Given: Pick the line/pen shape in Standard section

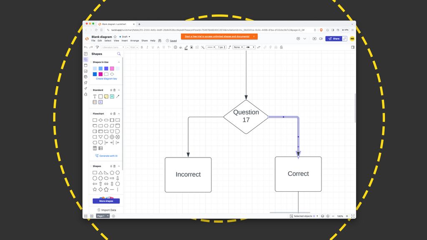Looking at the screenshot, I should [118, 96].
